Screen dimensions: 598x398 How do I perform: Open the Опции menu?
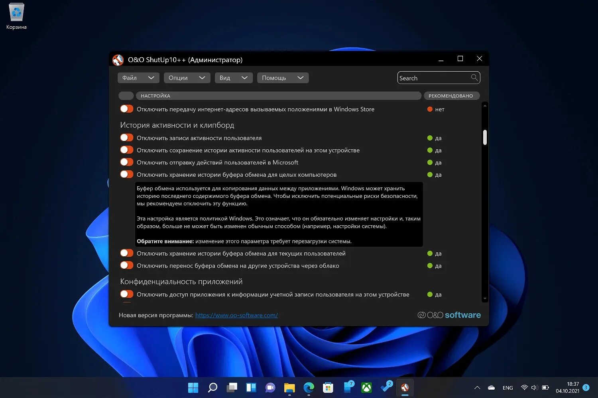click(187, 78)
